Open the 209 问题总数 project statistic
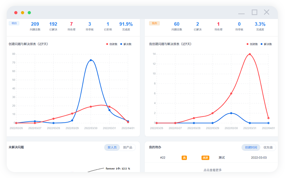 click(x=35, y=26)
